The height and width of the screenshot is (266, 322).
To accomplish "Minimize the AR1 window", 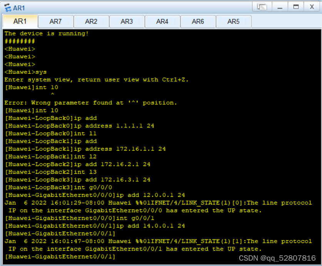I will coord(280,7).
